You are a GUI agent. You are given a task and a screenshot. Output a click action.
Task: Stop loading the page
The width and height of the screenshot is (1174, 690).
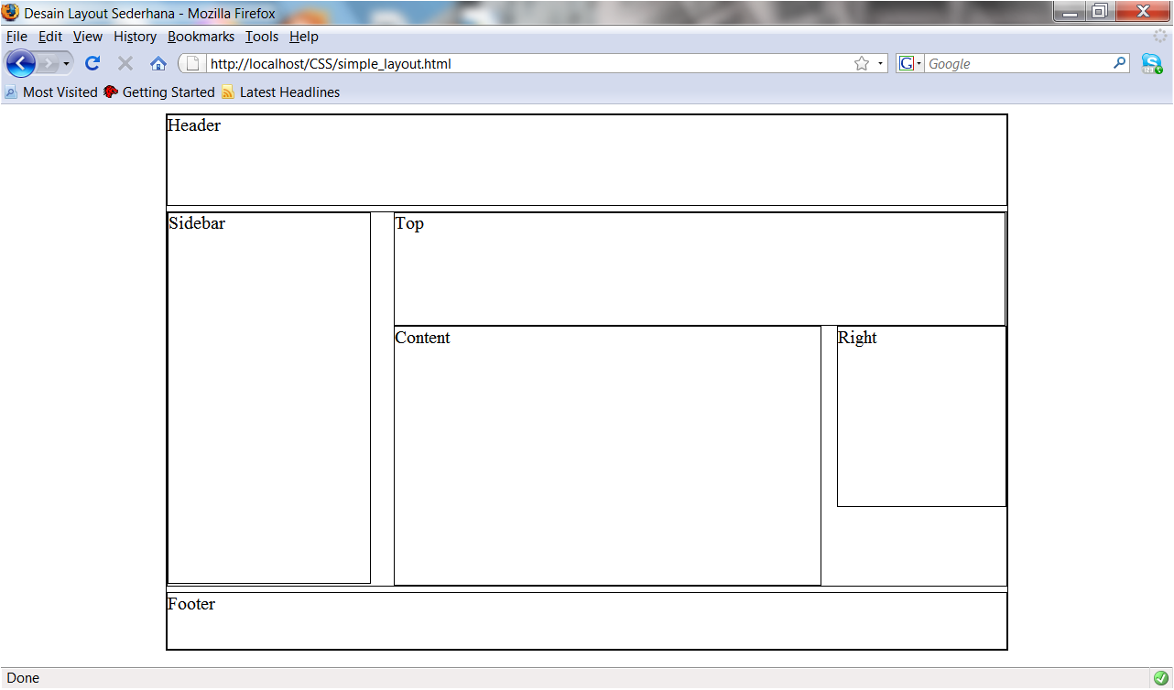[125, 63]
